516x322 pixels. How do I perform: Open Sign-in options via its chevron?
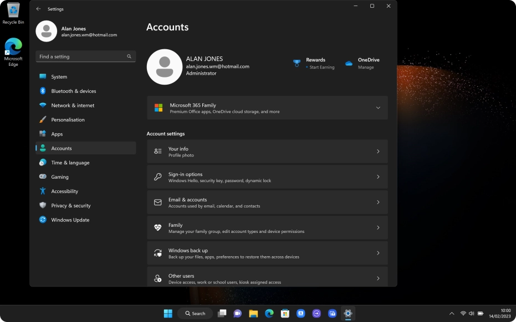click(378, 176)
